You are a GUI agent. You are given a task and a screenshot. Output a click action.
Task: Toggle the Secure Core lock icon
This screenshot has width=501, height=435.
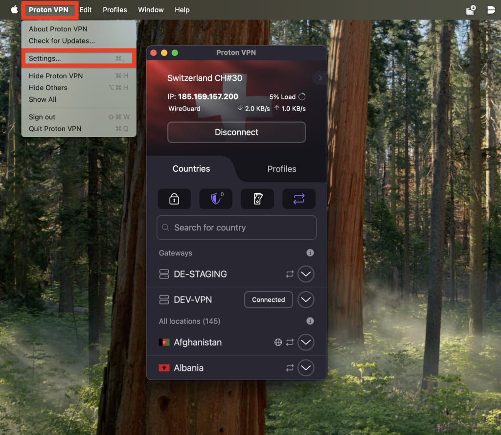174,199
